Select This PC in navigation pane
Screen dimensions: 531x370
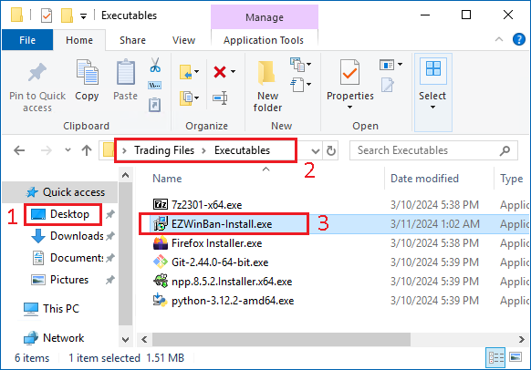(x=51, y=308)
